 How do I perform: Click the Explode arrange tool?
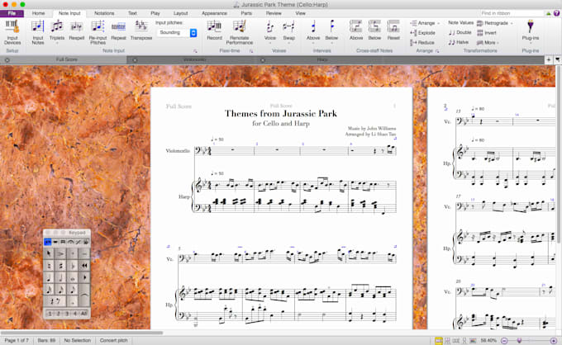pyautogui.click(x=422, y=33)
